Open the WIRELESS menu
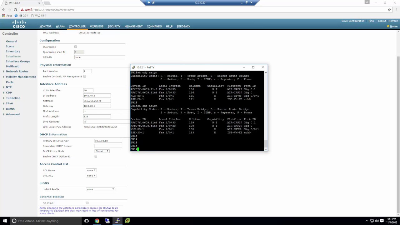 (x=97, y=26)
